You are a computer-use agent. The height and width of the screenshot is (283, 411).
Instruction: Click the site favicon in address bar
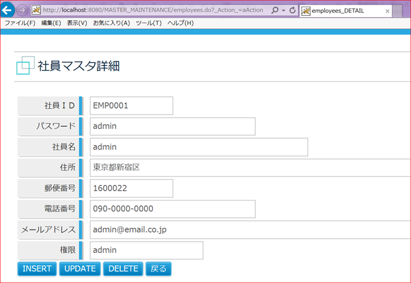(36, 11)
